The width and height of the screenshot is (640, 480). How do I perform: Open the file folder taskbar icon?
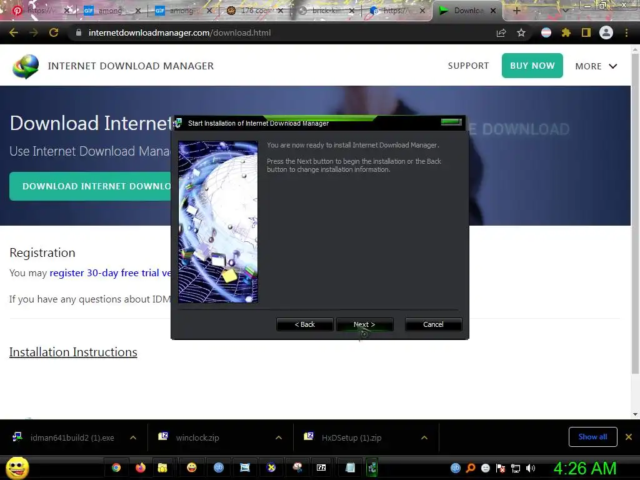click(162, 467)
